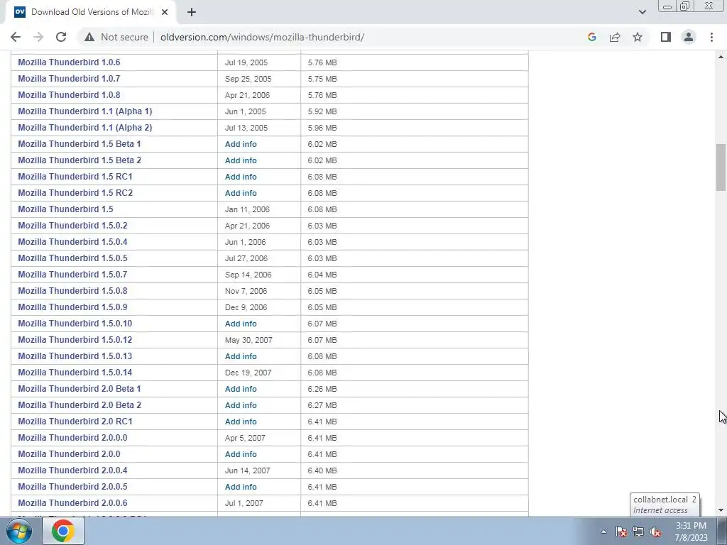Click Add info for 1.5.0.10
727x545 pixels.
(x=241, y=324)
